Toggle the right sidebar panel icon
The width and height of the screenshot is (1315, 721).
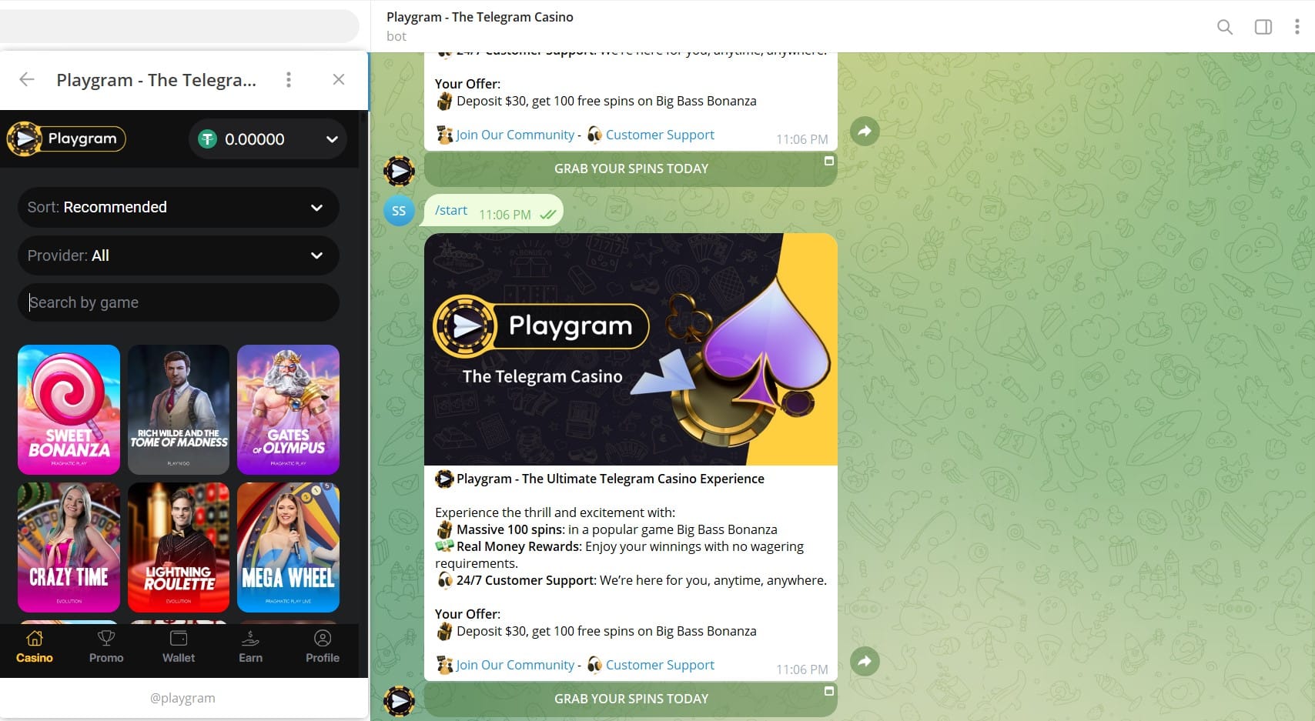click(x=1263, y=27)
